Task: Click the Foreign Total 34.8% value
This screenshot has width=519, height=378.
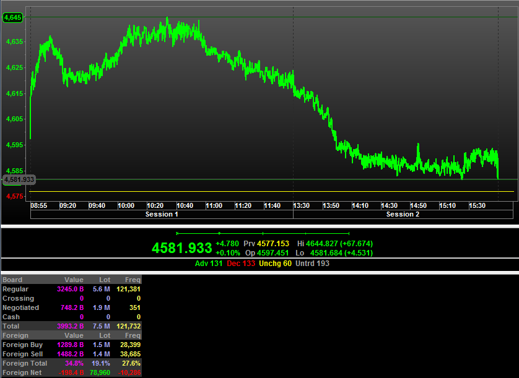Action: pos(74,363)
